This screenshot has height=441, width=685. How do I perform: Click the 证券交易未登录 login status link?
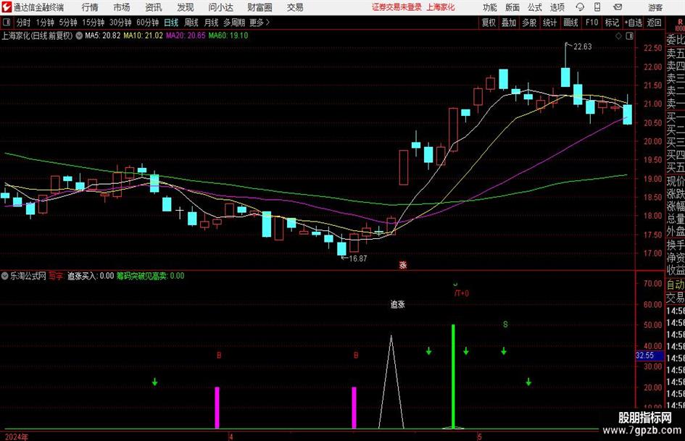tap(397, 7)
